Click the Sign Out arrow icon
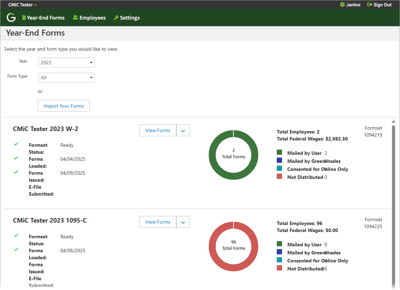Image resolution: width=400 pixels, height=290 pixels. (x=370, y=5)
